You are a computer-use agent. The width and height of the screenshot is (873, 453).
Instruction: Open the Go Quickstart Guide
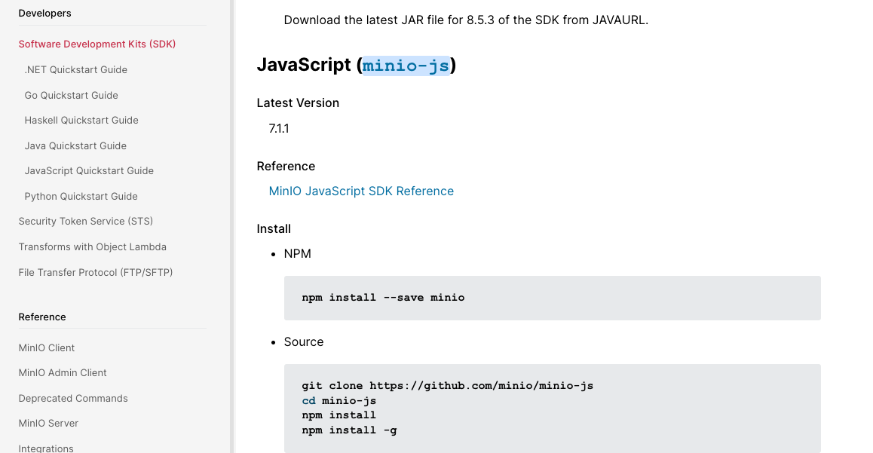[71, 96]
